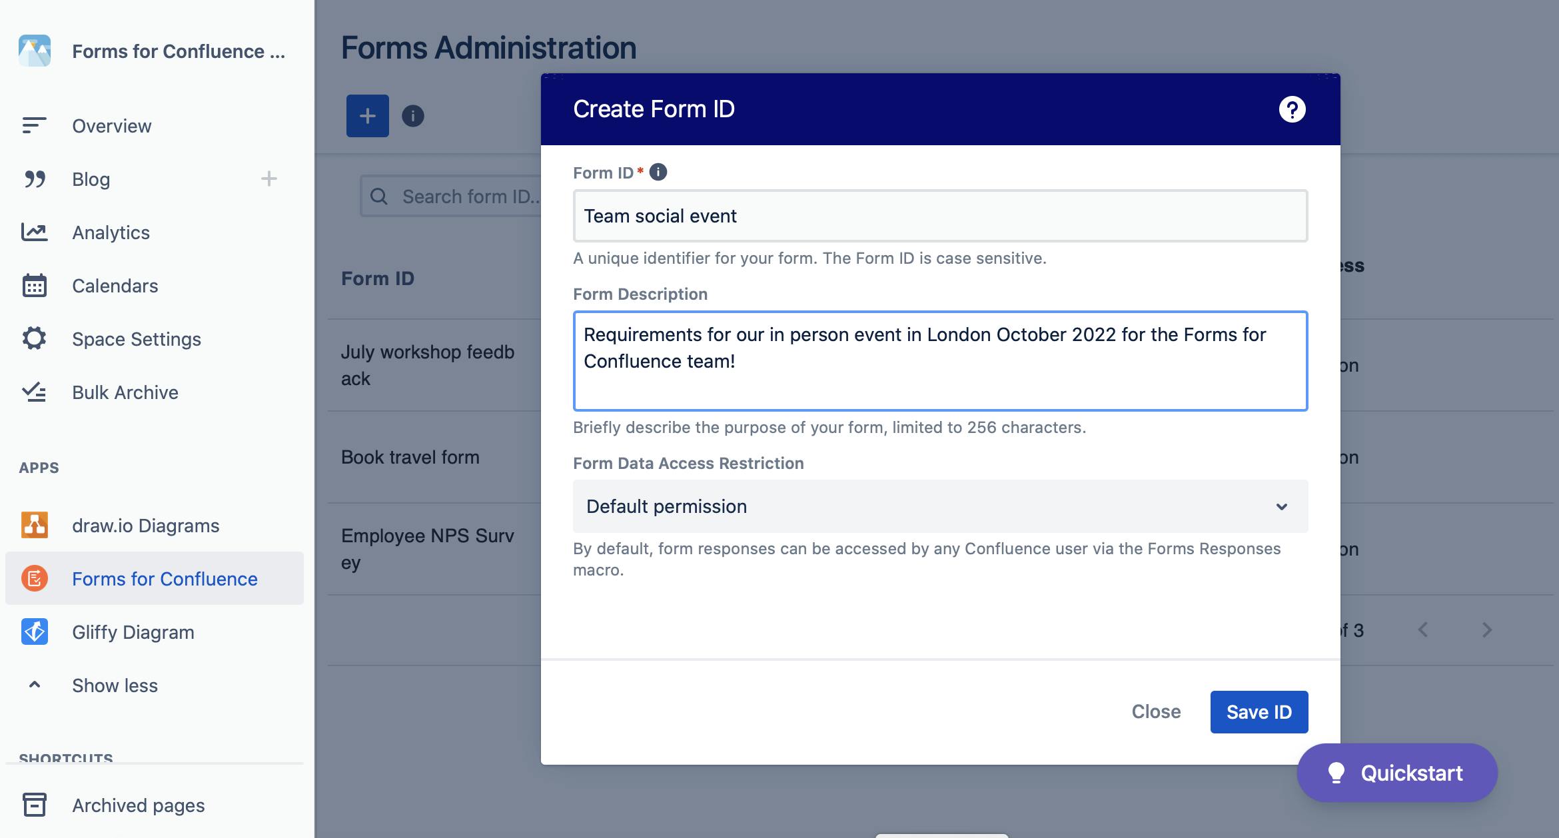This screenshot has width=1559, height=838.
Task: Go to next page with right chevron
Action: pos(1487,630)
